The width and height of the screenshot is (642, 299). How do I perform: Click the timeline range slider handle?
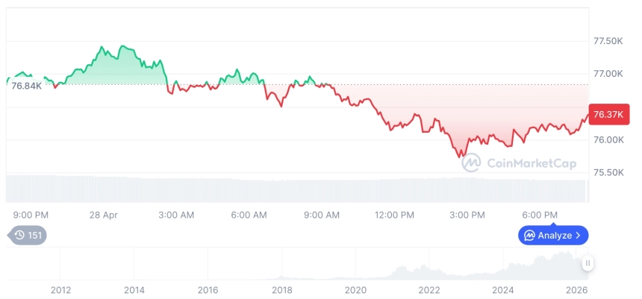(588, 263)
